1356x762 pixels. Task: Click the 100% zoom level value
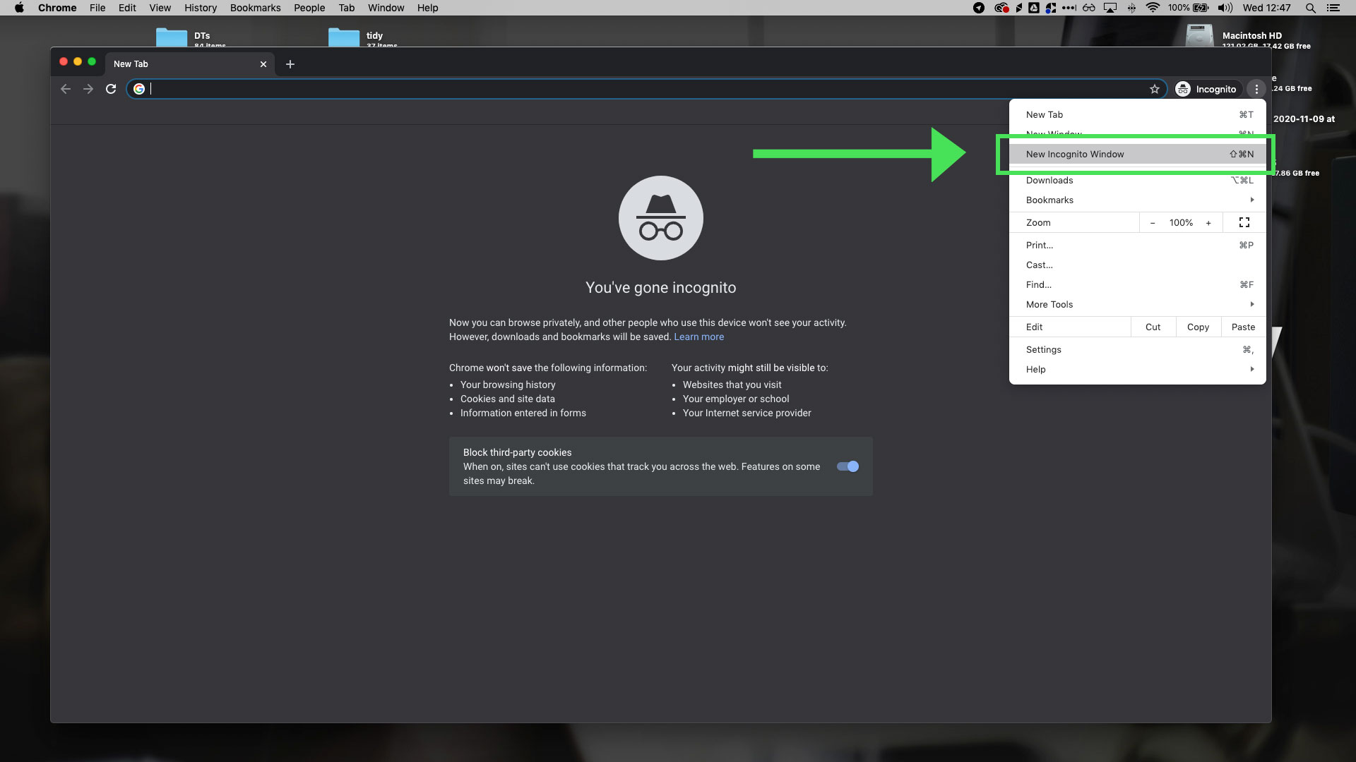(x=1181, y=223)
